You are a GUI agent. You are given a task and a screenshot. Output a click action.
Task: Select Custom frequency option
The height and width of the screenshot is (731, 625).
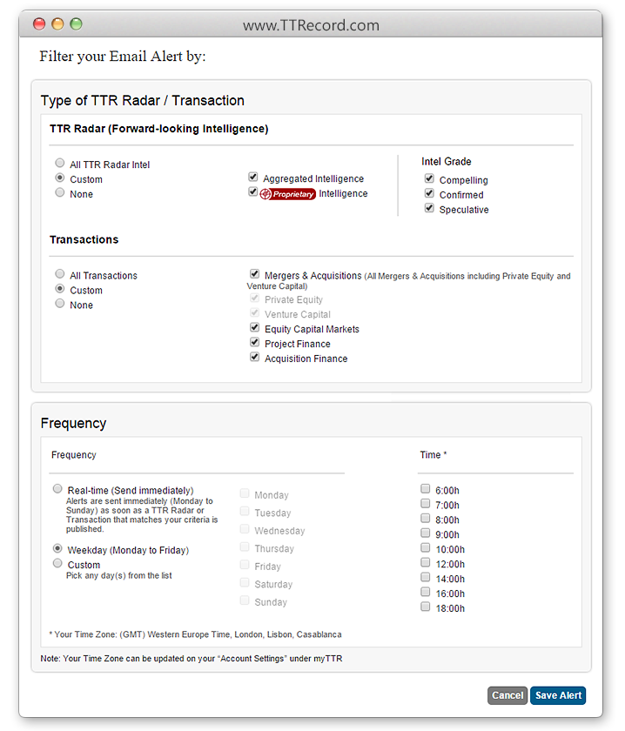57,563
